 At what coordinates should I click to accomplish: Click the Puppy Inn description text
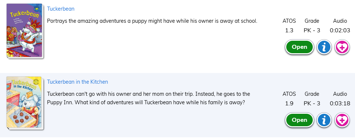pyautogui.click(x=148, y=98)
